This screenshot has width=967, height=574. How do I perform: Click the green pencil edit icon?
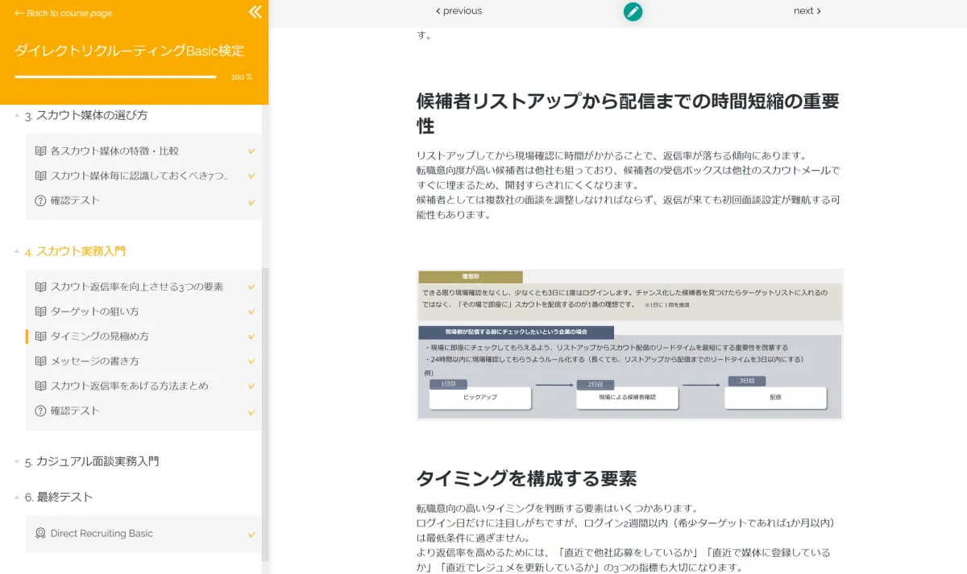coord(633,11)
